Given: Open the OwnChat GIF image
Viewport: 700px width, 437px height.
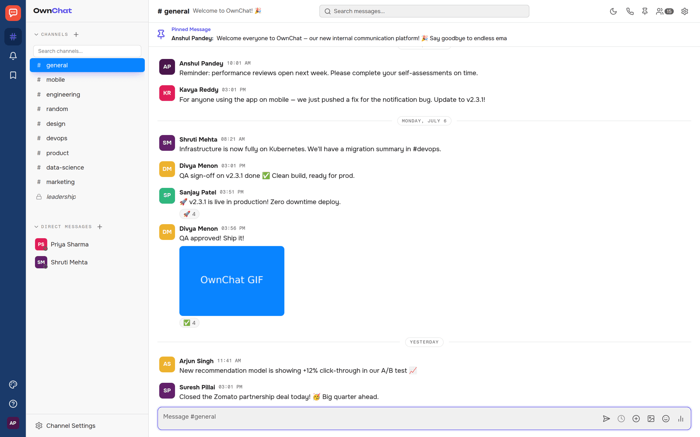Looking at the screenshot, I should pos(232,281).
